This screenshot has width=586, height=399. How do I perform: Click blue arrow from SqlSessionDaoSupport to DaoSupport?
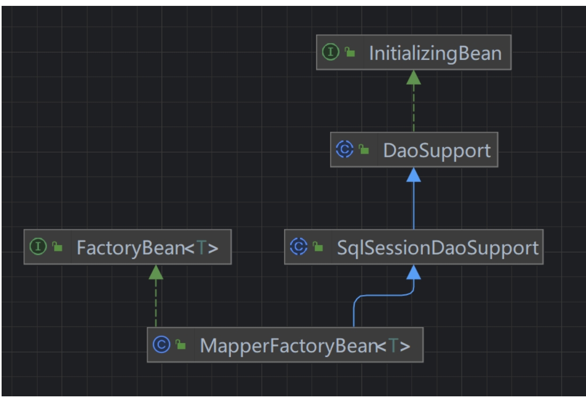point(414,205)
